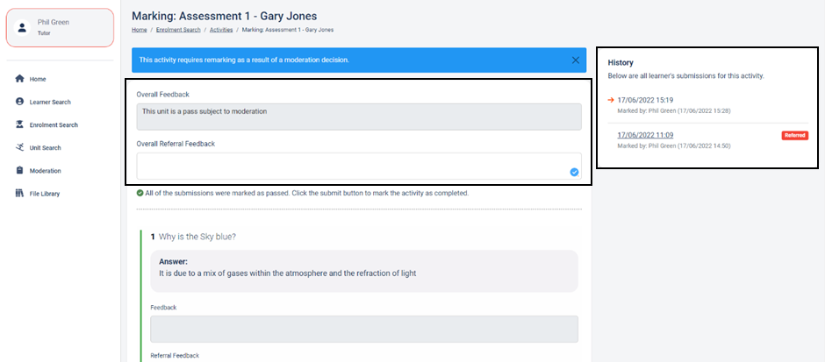Click the Moderation clipboard icon
The image size is (825, 362).
click(19, 170)
